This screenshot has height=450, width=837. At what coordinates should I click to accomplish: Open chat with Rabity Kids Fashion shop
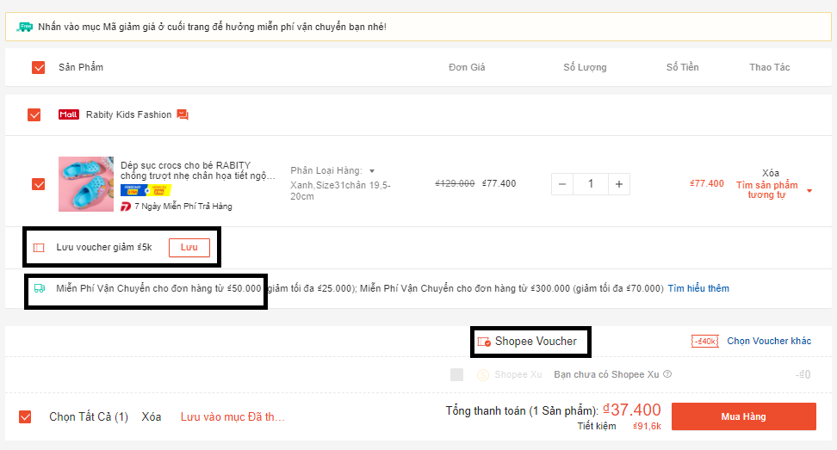pos(183,114)
